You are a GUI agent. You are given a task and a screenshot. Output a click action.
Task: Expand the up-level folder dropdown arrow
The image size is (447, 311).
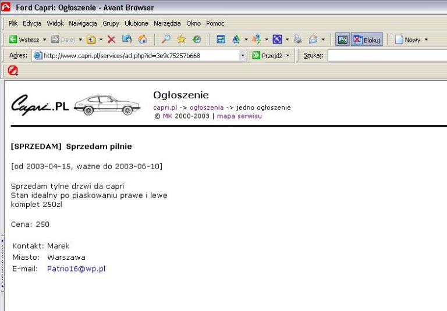(101, 40)
